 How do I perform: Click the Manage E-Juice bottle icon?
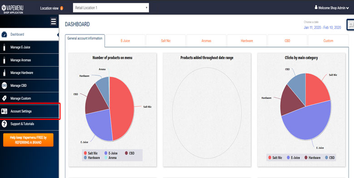click(4, 47)
